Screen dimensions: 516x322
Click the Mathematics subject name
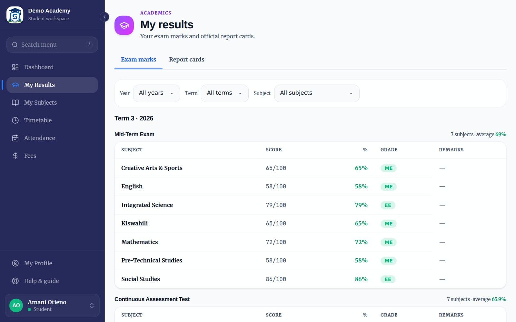pyautogui.click(x=140, y=242)
